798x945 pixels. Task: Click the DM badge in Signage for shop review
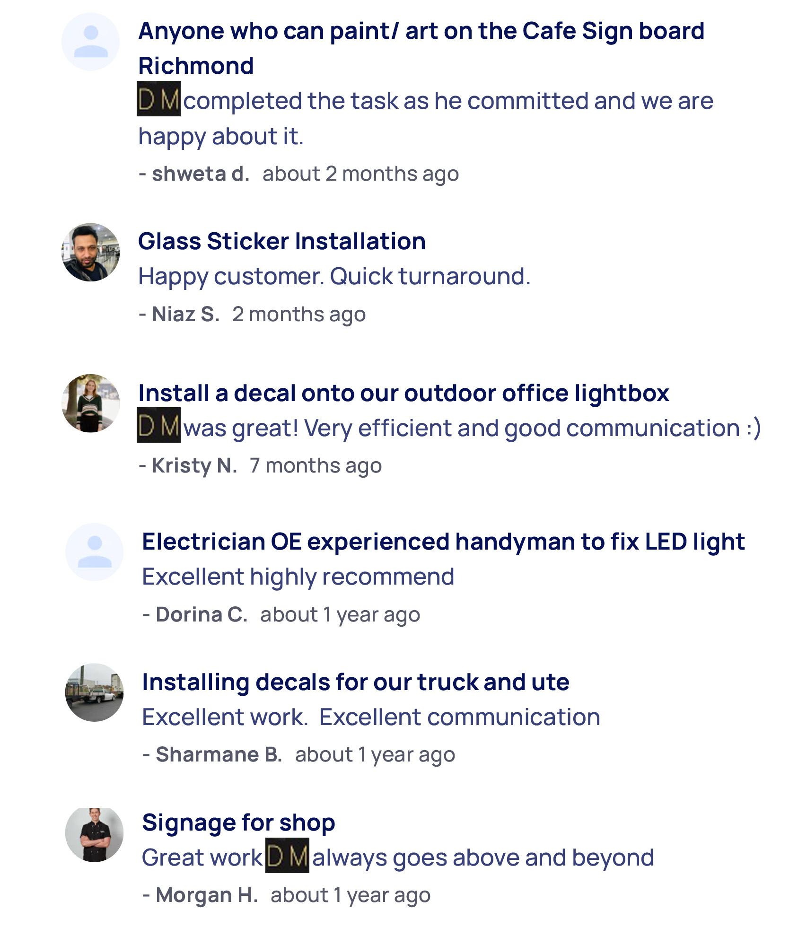tap(287, 855)
